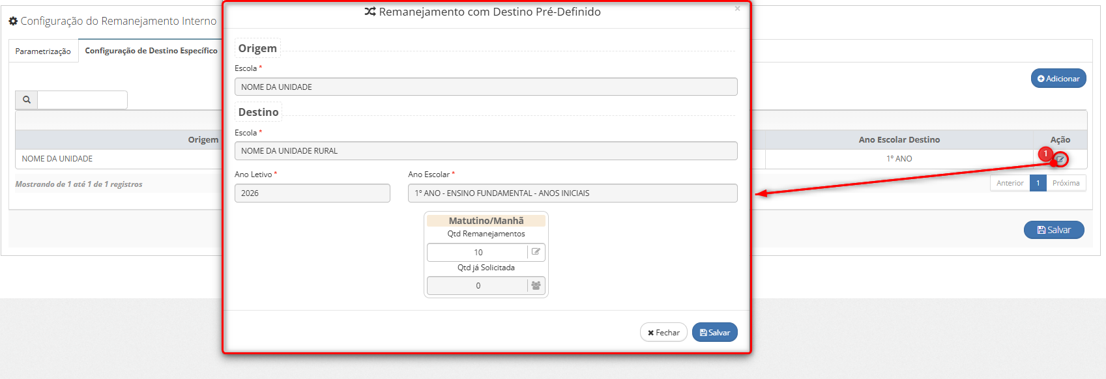This screenshot has width=1106, height=379.
Task: Click the Ano Letivo field showing 2026
Action: click(312, 193)
